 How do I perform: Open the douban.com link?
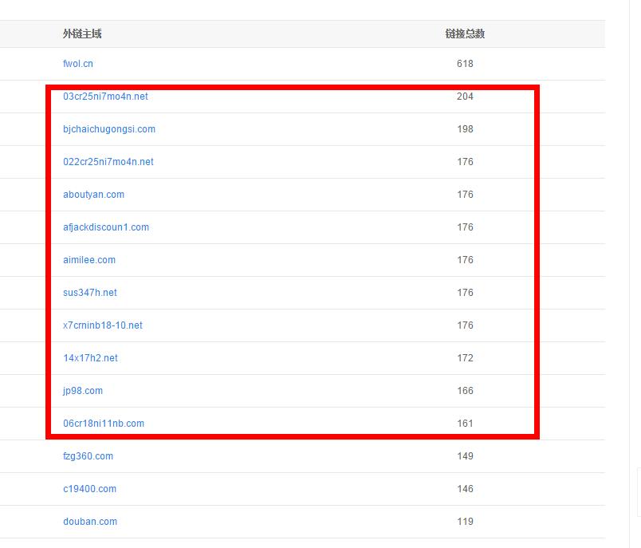click(x=90, y=522)
